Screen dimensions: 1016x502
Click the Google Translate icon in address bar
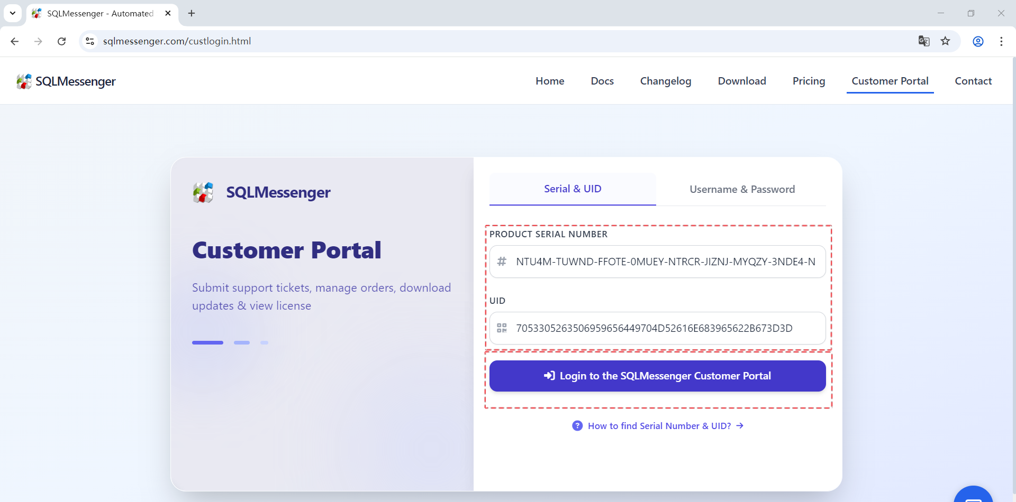(x=924, y=41)
